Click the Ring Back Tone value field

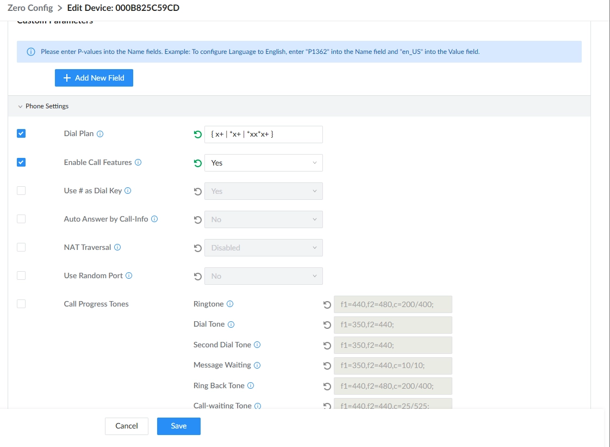pos(393,386)
